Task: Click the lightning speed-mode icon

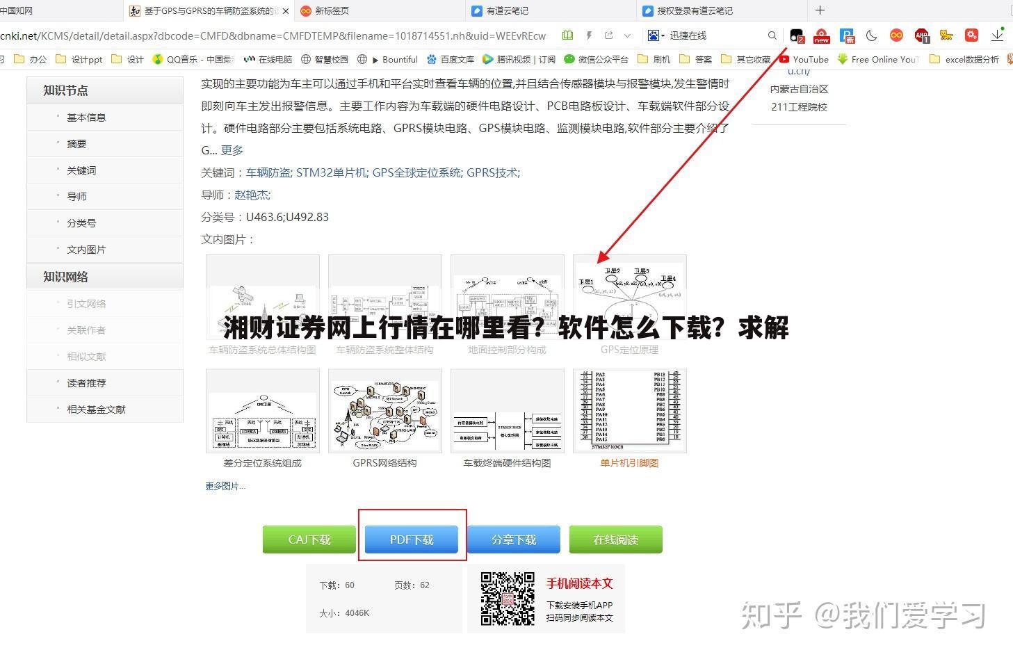Action: tap(589, 35)
